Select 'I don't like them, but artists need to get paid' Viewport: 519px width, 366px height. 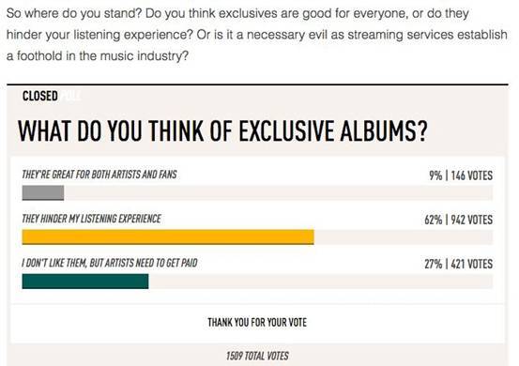coord(110,263)
